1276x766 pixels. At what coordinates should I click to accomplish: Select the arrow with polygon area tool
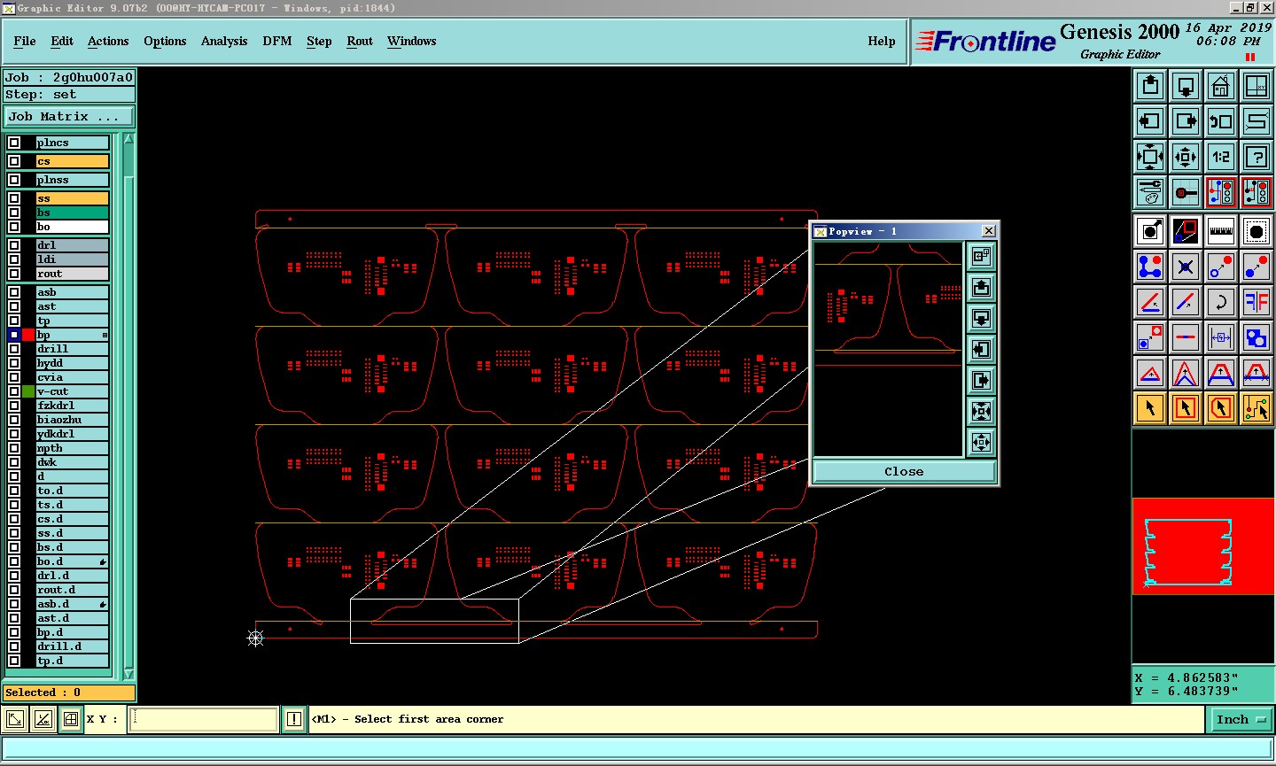pos(1221,408)
